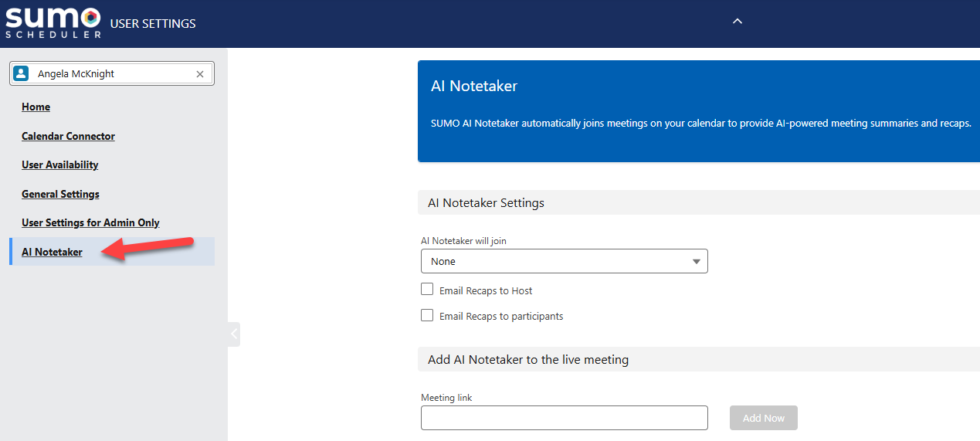Screen dimensions: 980x441
Task: Click the SUMO Scheduler logo
Action: (53, 23)
